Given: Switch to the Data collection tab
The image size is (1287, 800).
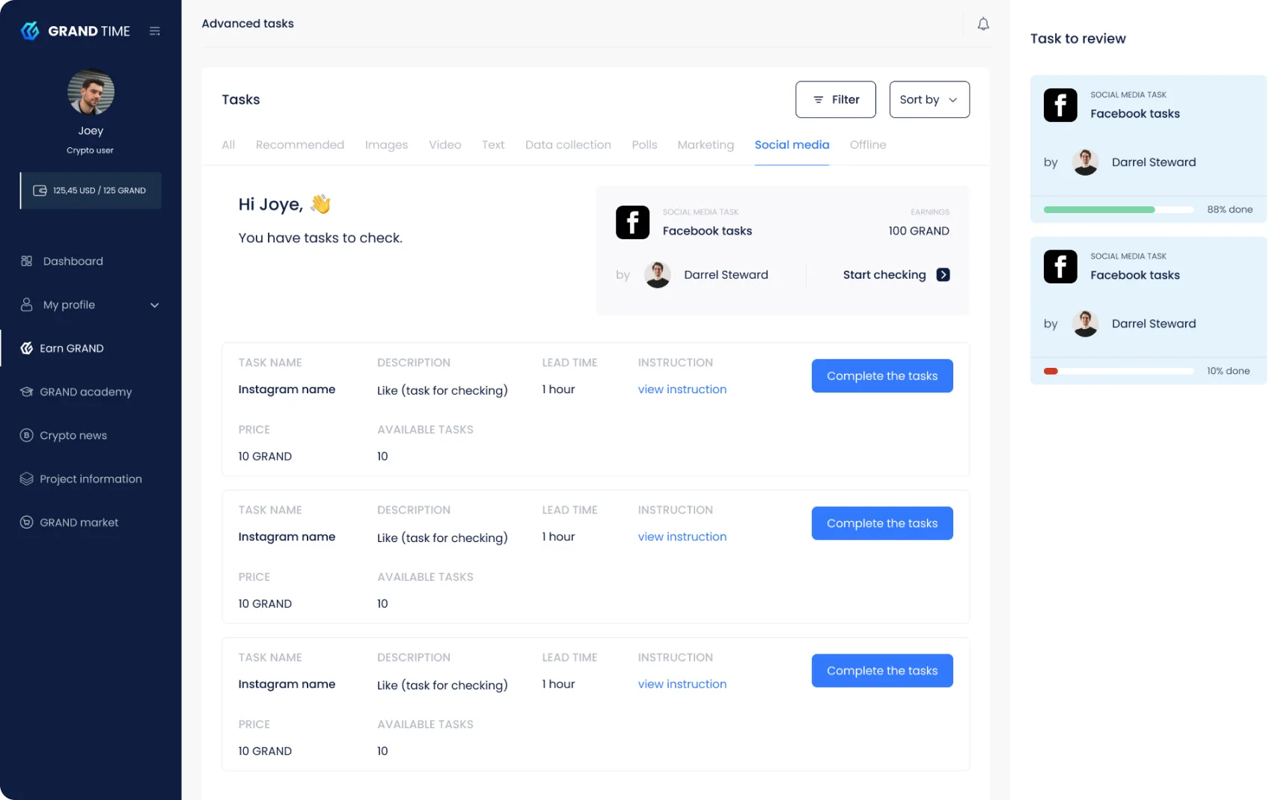Looking at the screenshot, I should pyautogui.click(x=568, y=145).
